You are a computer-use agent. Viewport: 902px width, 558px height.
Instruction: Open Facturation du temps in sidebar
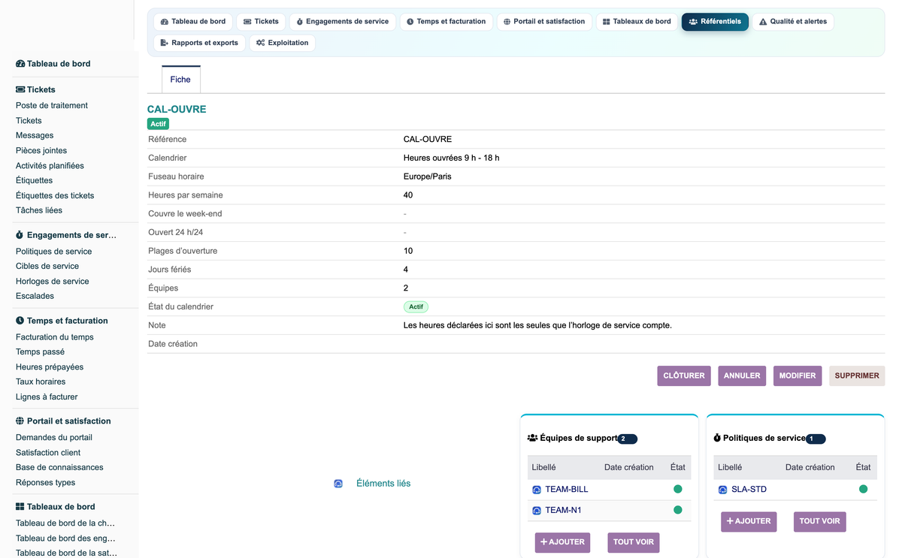click(55, 337)
